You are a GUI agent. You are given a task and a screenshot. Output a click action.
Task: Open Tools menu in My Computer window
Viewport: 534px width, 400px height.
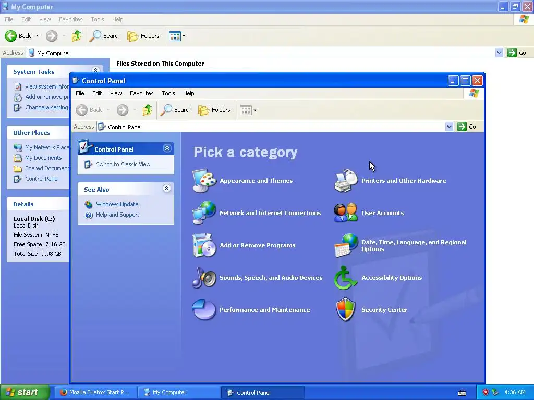(x=98, y=19)
